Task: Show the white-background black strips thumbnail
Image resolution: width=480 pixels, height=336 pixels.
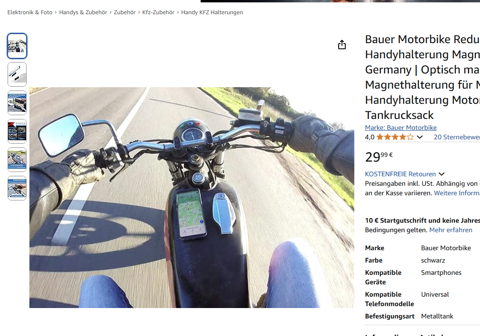Action: click(17, 74)
